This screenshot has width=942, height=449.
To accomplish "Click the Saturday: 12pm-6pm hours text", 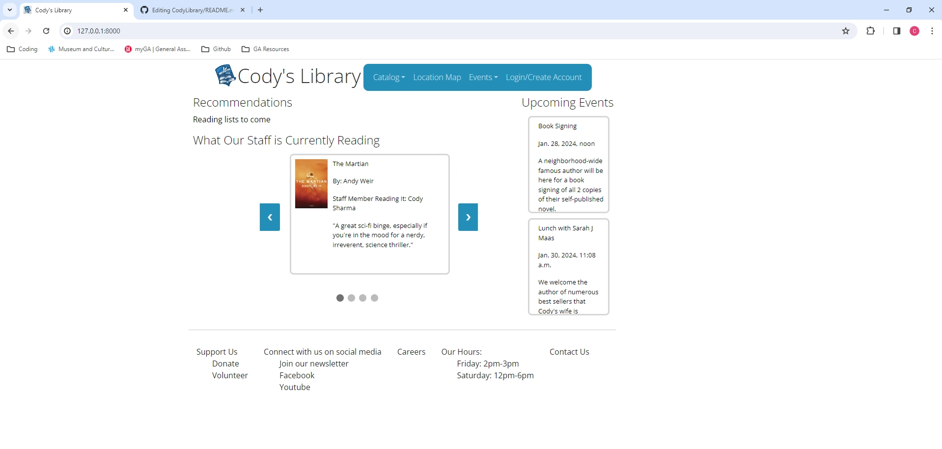I will [x=495, y=375].
